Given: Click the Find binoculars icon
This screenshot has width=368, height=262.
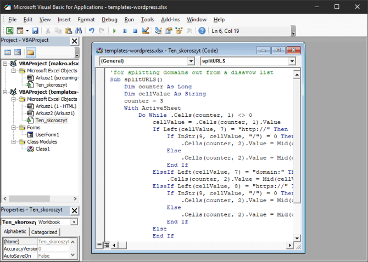Looking at the screenshot, I should pos(78,31).
